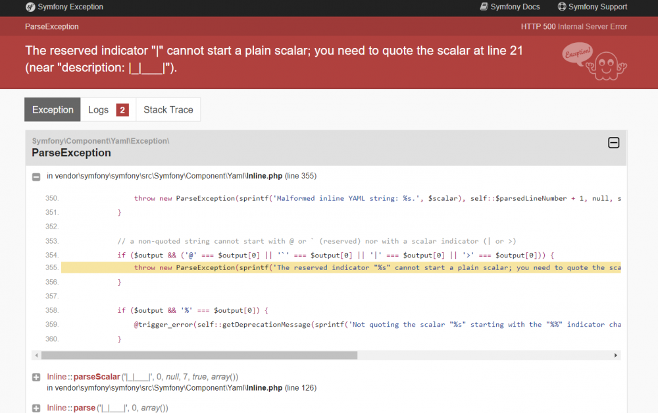This screenshot has width=658, height=413.
Task: Click the Symfony Exception header title
Action: tap(70, 7)
